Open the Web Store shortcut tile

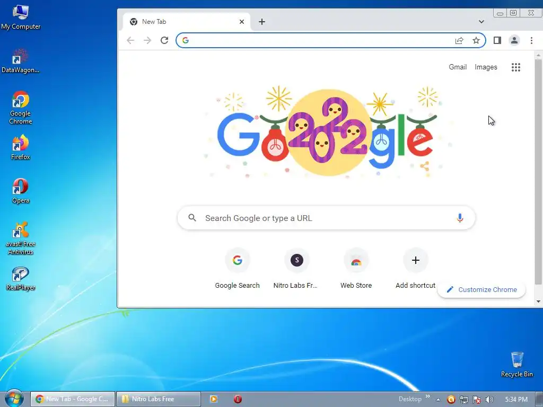point(356,269)
